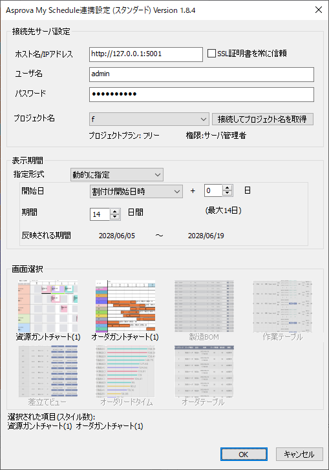329x470 pixels.
Task: Choose the 製造BOM screen thumbnail
Action: tap(204, 306)
